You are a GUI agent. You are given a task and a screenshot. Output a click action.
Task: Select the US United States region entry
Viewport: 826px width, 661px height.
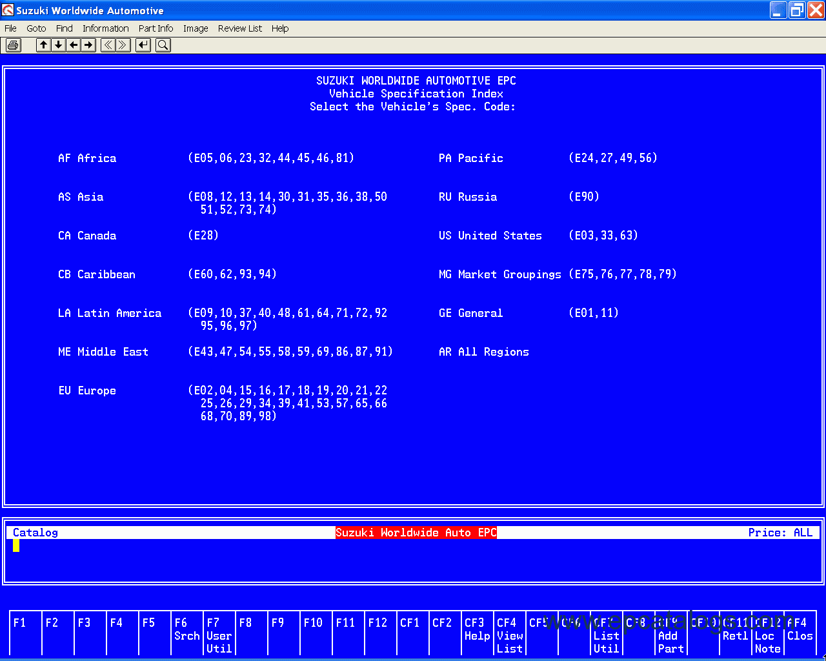pyautogui.click(x=490, y=236)
